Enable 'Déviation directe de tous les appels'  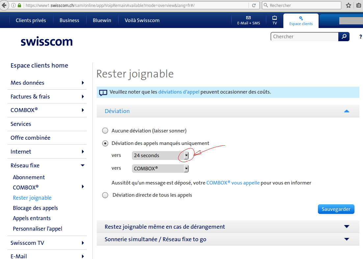105,195
